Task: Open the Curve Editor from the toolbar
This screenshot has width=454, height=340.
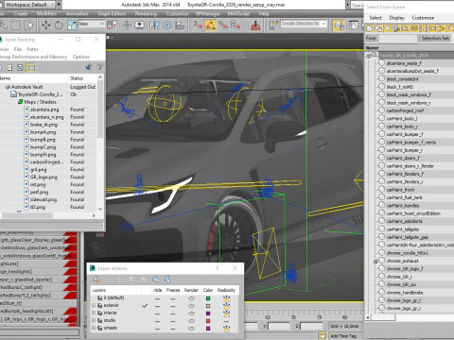Action: 354,25
